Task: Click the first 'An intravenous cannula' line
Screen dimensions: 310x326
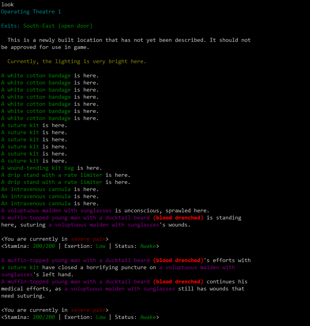Action: tap(50, 189)
